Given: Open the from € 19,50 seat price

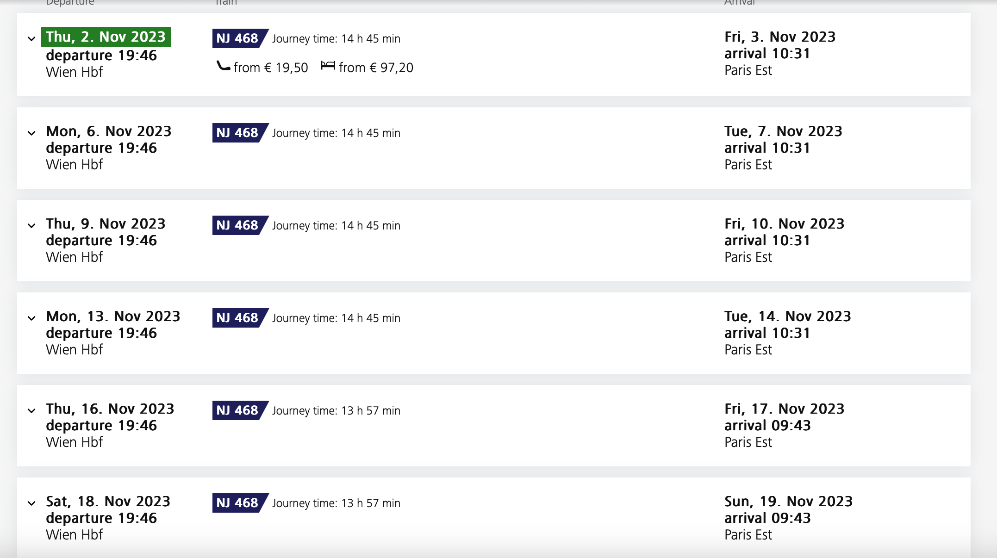Looking at the screenshot, I should click(271, 68).
